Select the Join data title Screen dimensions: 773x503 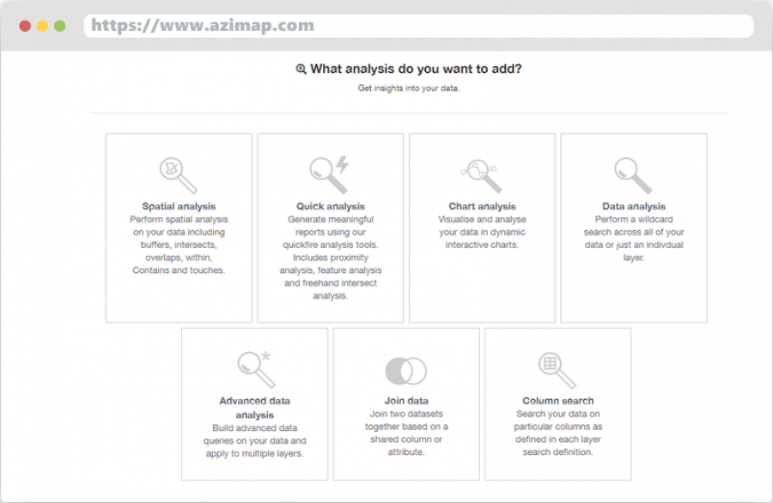(x=406, y=401)
